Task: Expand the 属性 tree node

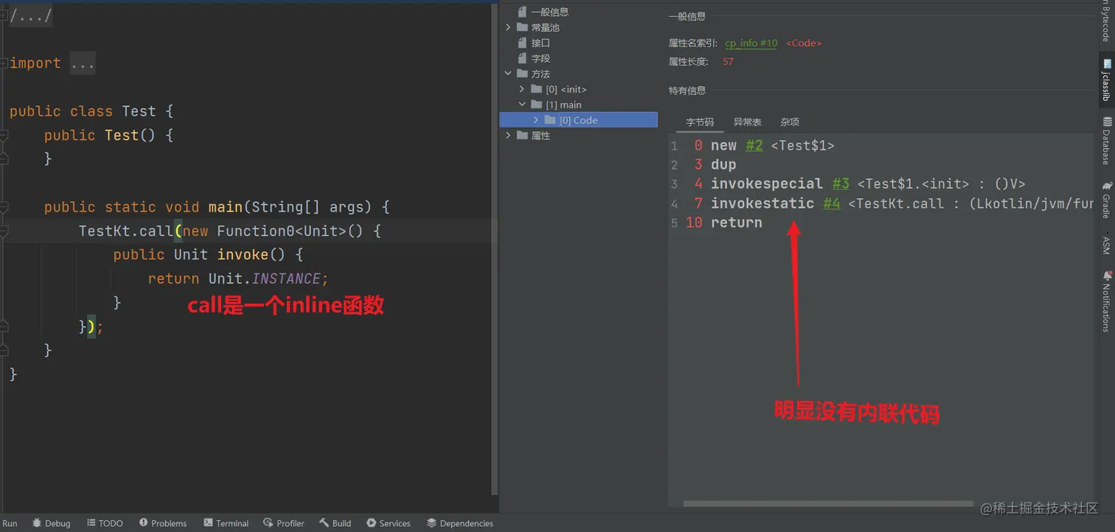Action: 508,136
